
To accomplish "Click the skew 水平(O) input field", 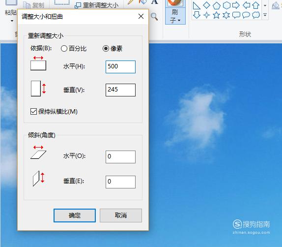I will [120, 157].
